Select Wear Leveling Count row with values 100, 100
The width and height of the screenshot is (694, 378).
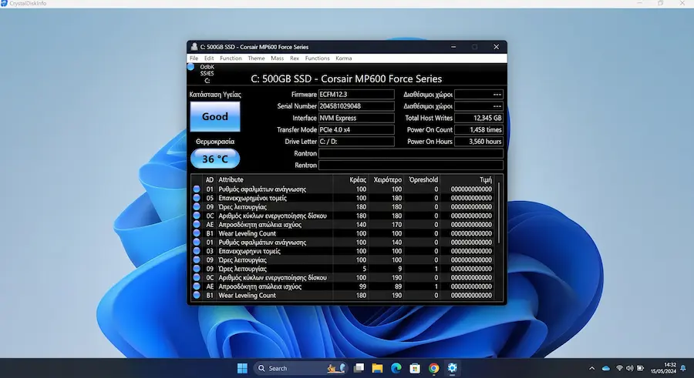click(x=343, y=233)
